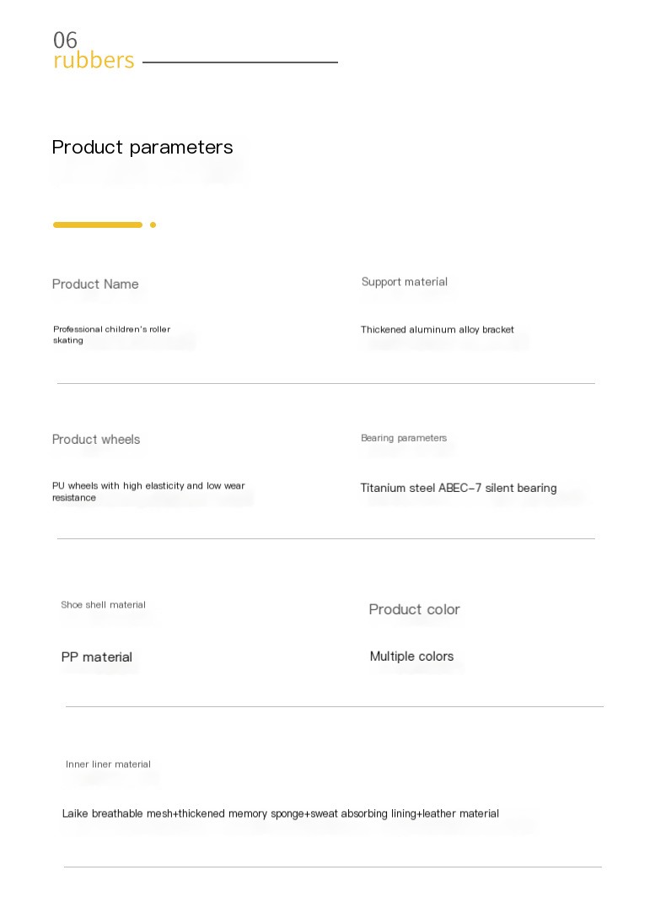Viewport: 666px width, 897px height.
Task: Click the '06' section number
Action: [x=65, y=40]
